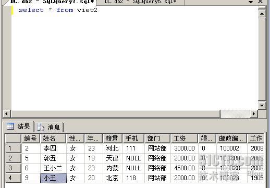The height and width of the screenshot is (188, 270).
Task: Select the 工资 column header
Action: 185,139
